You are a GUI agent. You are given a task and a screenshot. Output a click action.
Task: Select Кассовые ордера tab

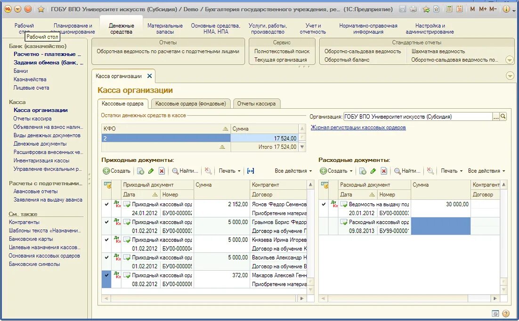[x=122, y=104]
